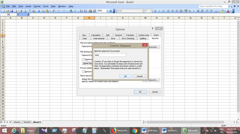This screenshot has height=134, width=240.
Task: Expand the help question box dropdown
Action: 229,6
